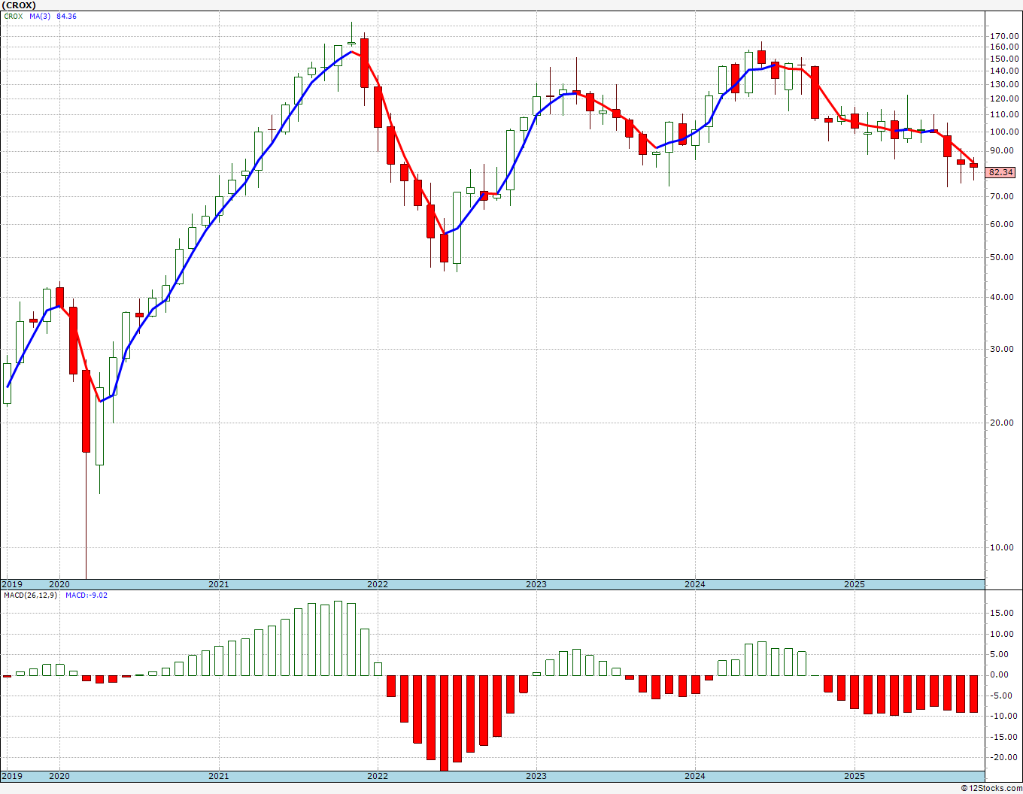The image size is (1023, 794).
Task: Select the 2021 marker on upper time axis
Action: [218, 584]
